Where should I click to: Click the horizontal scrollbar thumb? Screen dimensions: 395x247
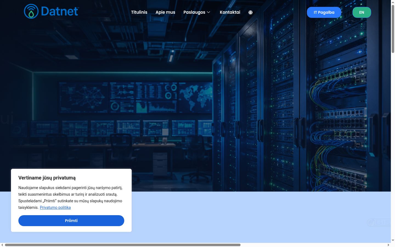(123, 245)
